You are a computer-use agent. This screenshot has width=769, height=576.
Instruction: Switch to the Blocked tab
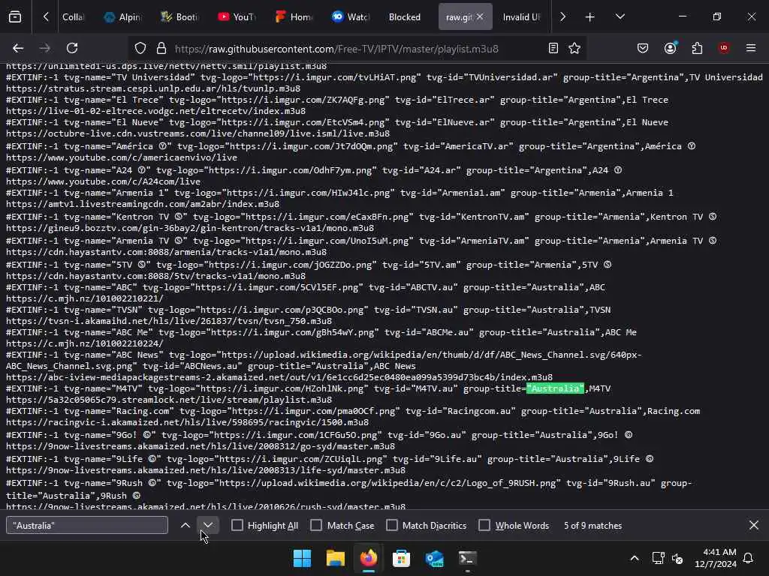[x=405, y=16]
